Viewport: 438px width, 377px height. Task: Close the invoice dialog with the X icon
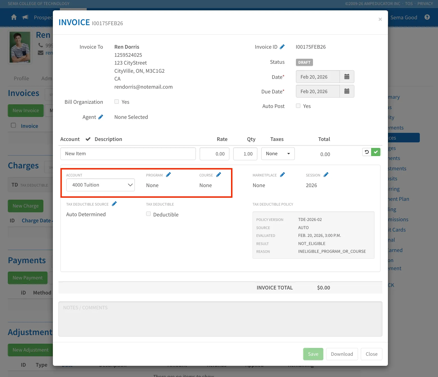point(380,19)
